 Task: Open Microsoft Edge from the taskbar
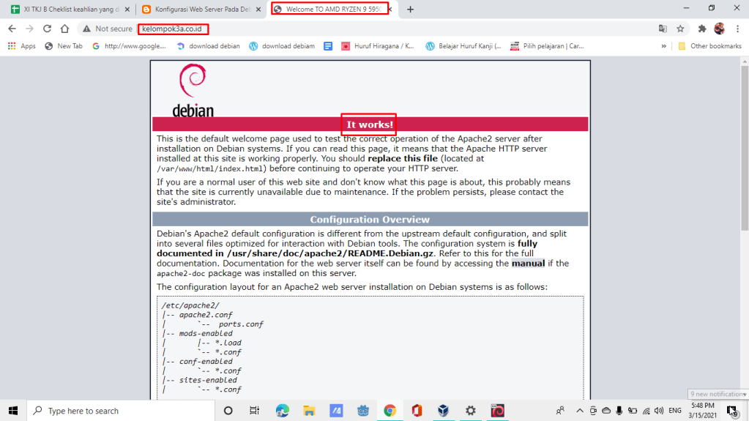[283, 411]
